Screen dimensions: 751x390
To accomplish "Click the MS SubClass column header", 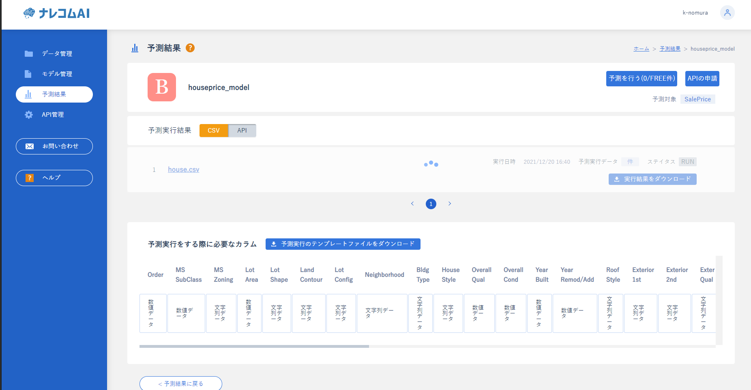I will [x=189, y=275].
